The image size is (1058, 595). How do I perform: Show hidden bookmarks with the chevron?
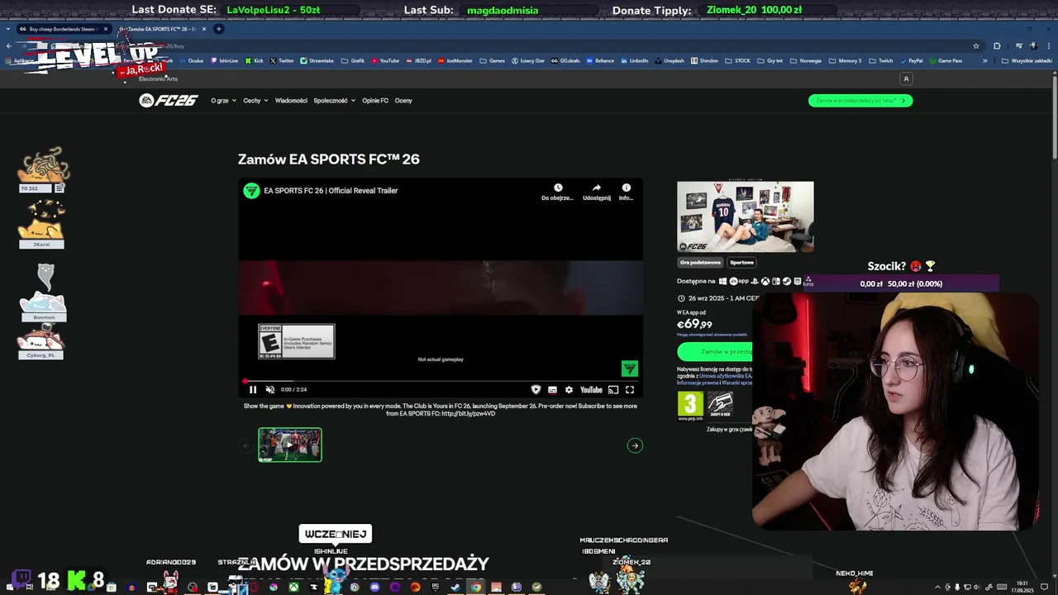pyautogui.click(x=984, y=60)
